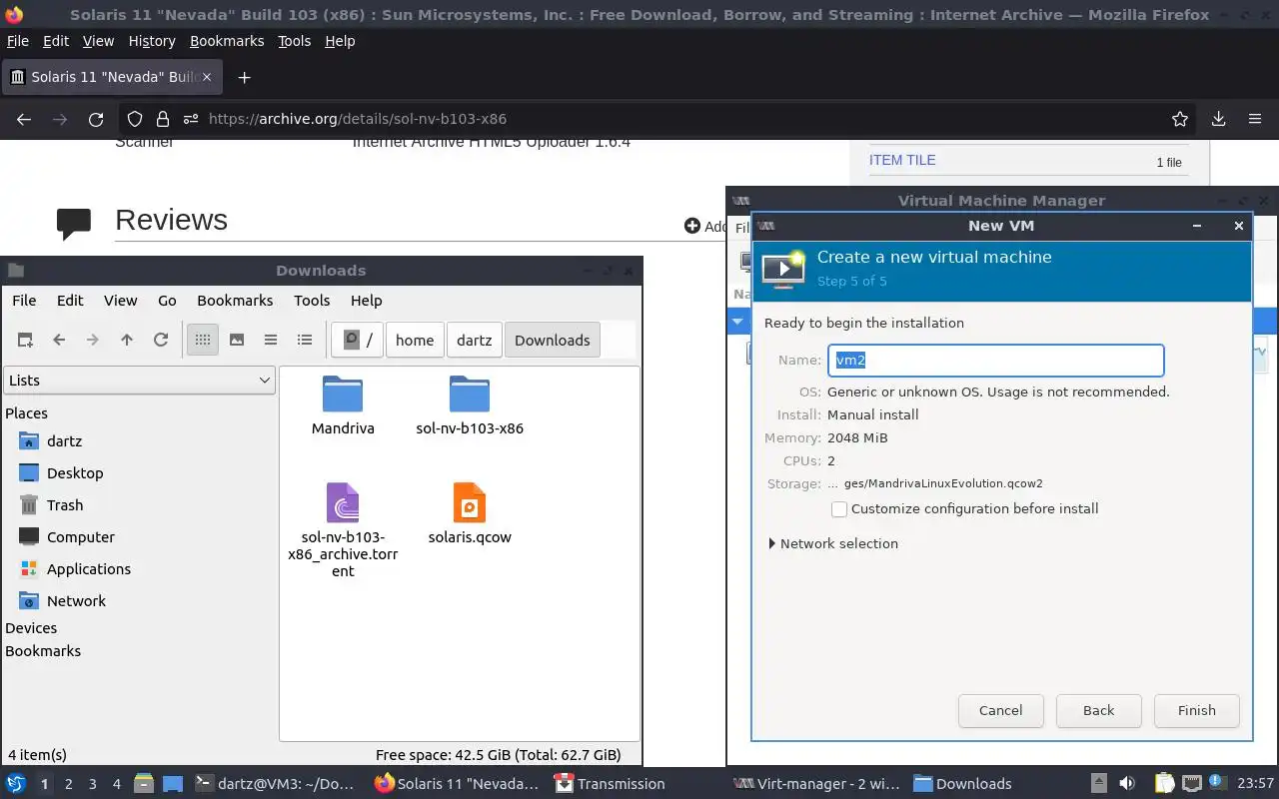This screenshot has width=1279, height=799.
Task: Switch file manager to thumbnail view
Action: (237, 340)
